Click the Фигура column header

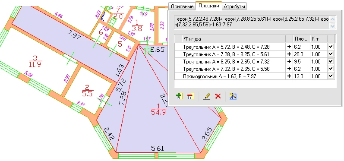234,39
